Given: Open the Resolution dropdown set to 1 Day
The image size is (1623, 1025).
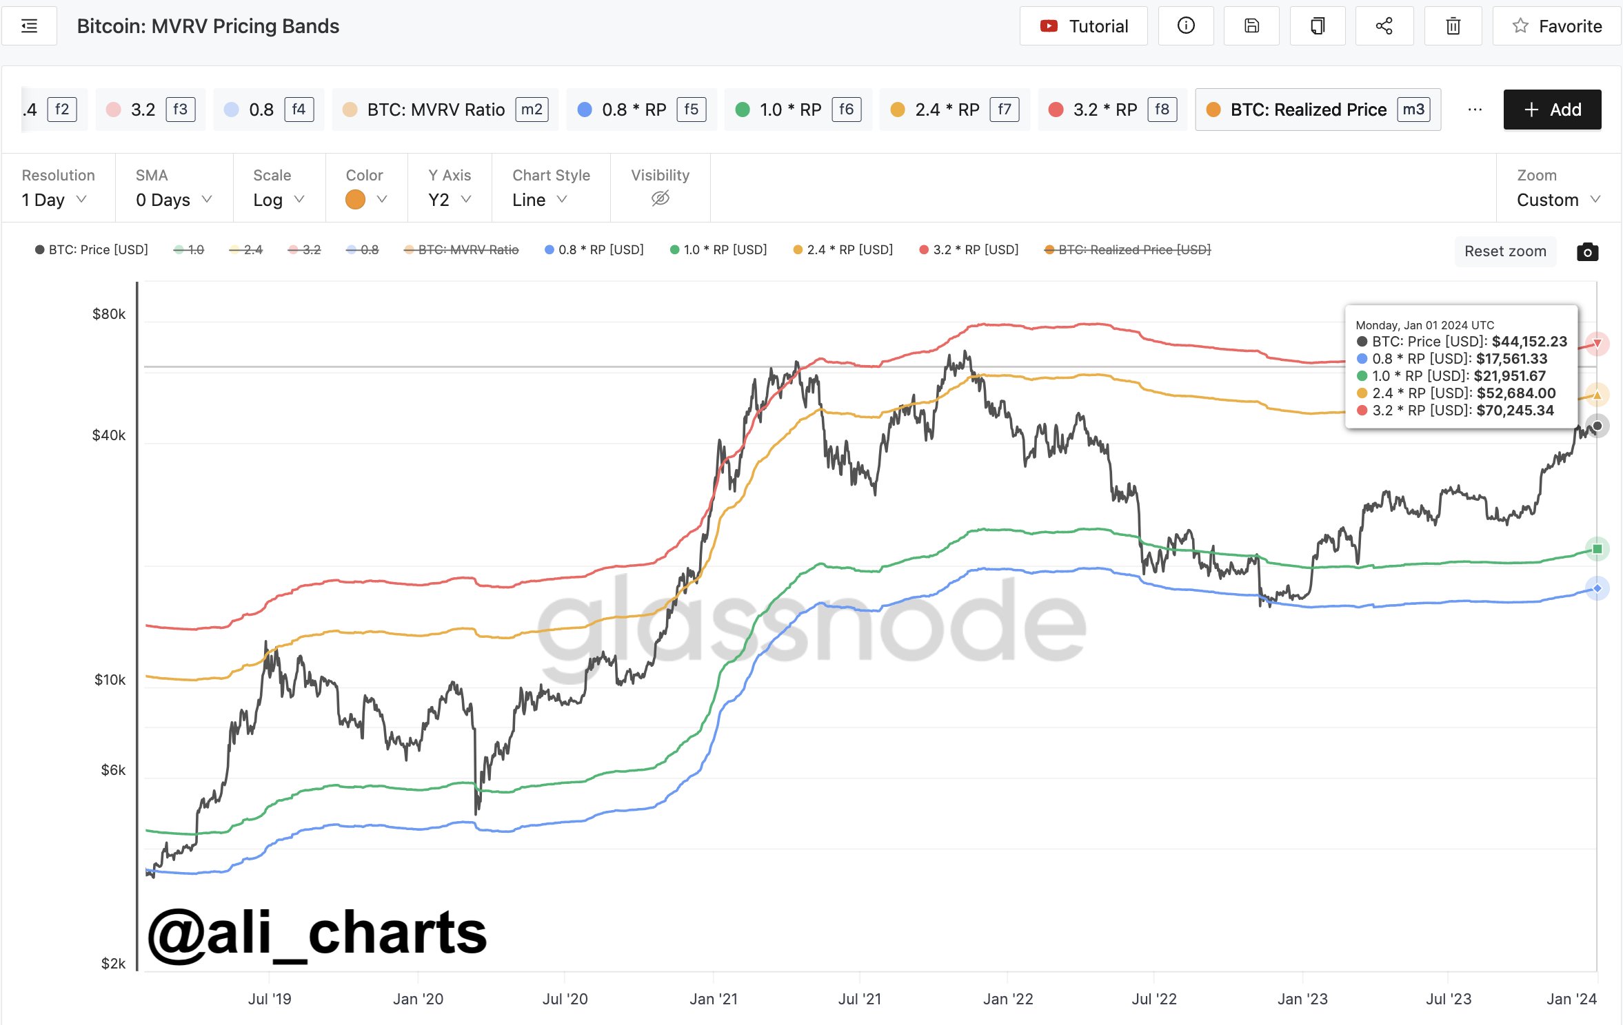Looking at the screenshot, I should coord(54,199).
